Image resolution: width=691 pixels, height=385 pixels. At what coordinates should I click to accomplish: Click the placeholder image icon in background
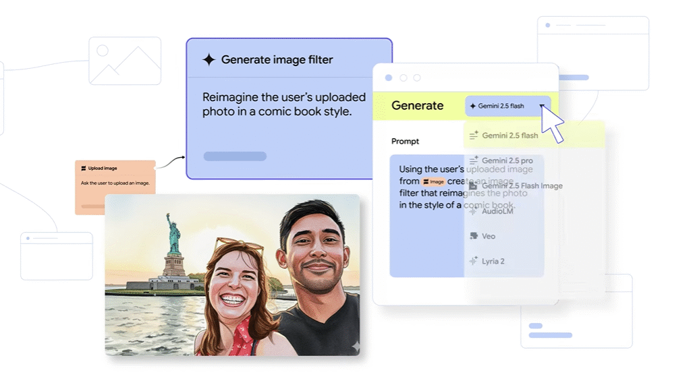tap(125, 61)
